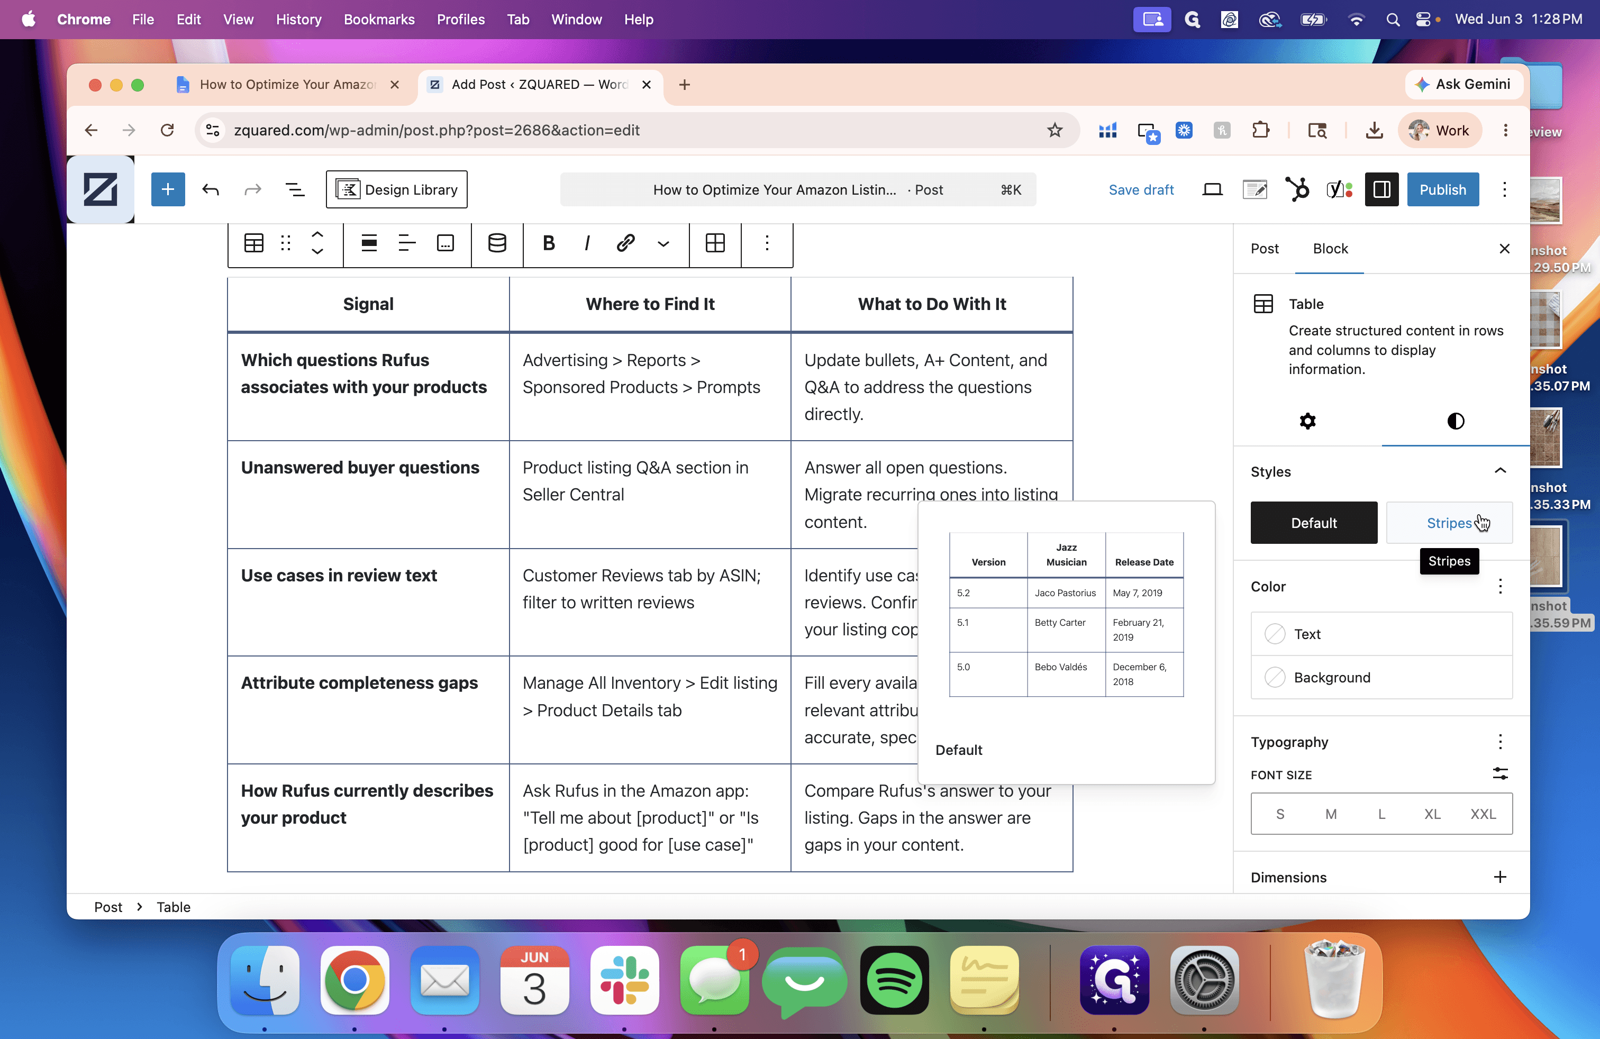Open the Bookmarks menu
The height and width of the screenshot is (1039, 1600).
379,20
